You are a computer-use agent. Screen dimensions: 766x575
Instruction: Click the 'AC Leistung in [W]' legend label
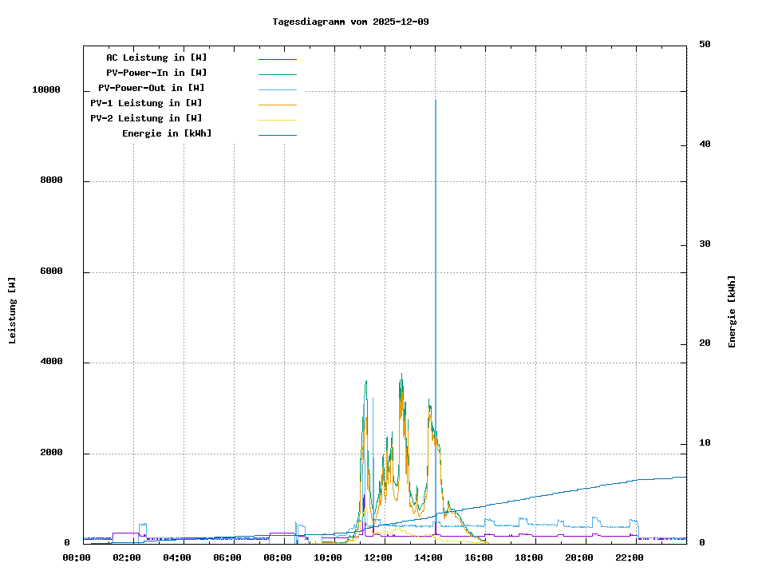156,57
